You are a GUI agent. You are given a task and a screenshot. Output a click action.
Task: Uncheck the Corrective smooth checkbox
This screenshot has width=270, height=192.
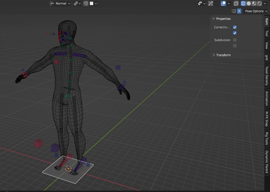click(x=234, y=27)
